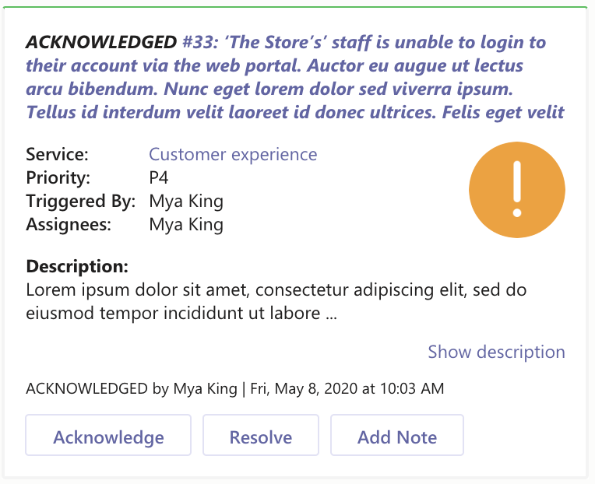The image size is (595, 484).
Task: Open the Customer experience service link
Action: tap(233, 154)
